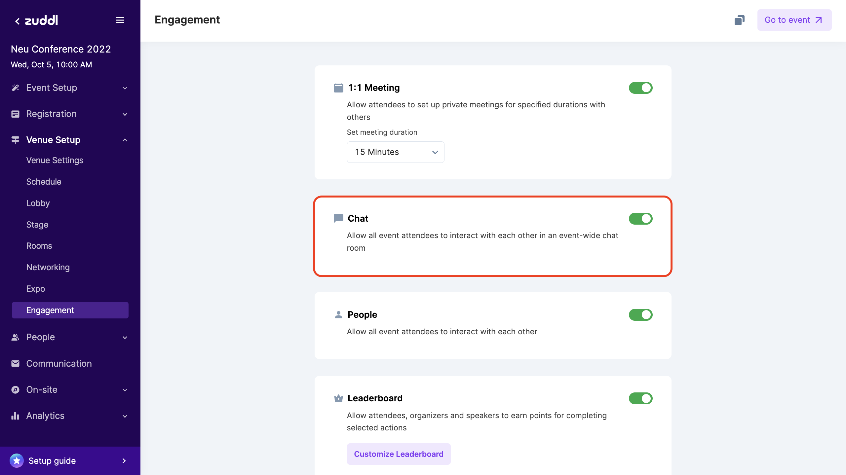This screenshot has width=846, height=475.
Task: Click the Registration section icon
Action: click(16, 113)
